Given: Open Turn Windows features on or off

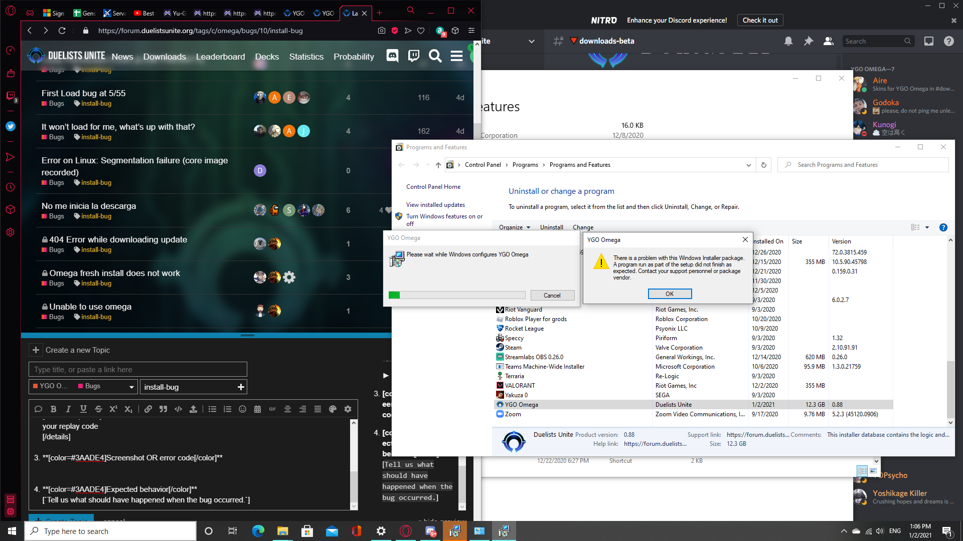Looking at the screenshot, I should pyautogui.click(x=444, y=220).
